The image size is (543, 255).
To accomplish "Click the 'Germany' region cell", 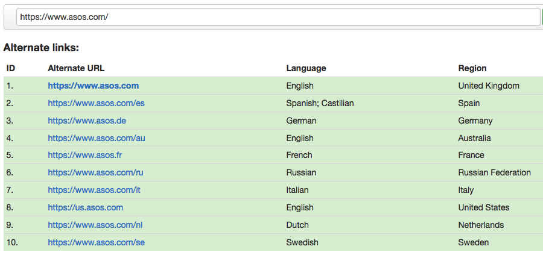I will 475,121.
